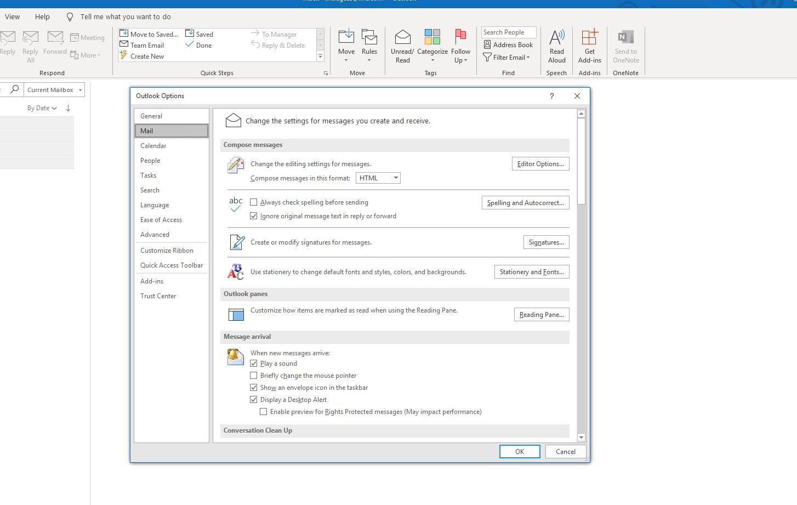Screen dimensions: 797x505
Task: Select Calendar in Outlook Options sidebar
Action: click(171, 146)
